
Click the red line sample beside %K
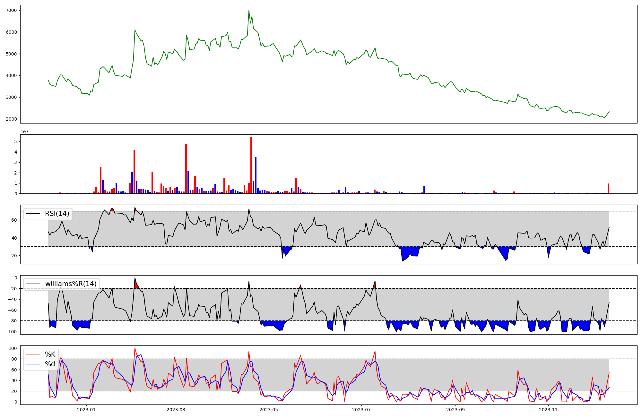pos(33,354)
